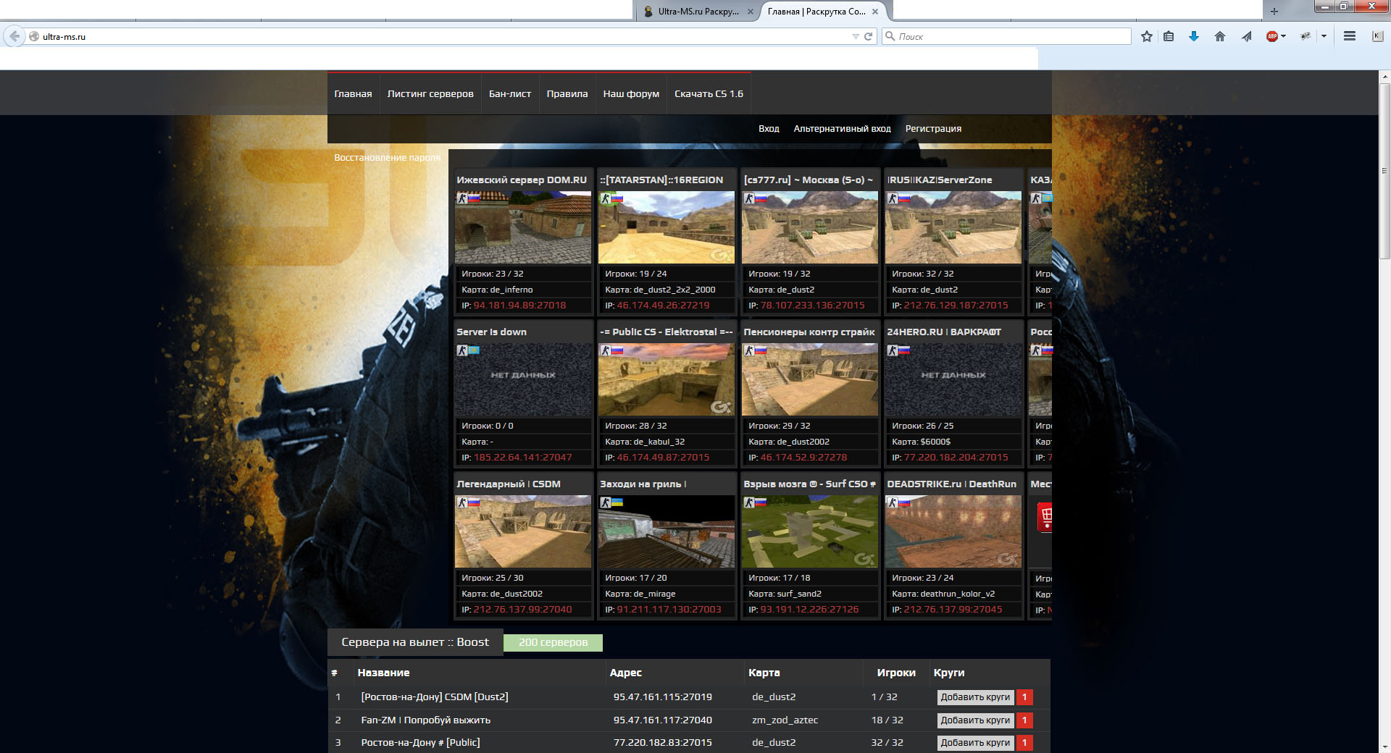Viewport: 1391px width, 753px height.
Task: Click the IP address 94.181.94.89:27018
Action: tap(519, 306)
